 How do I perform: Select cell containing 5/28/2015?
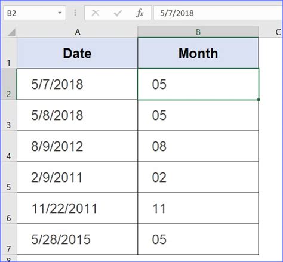click(x=77, y=239)
